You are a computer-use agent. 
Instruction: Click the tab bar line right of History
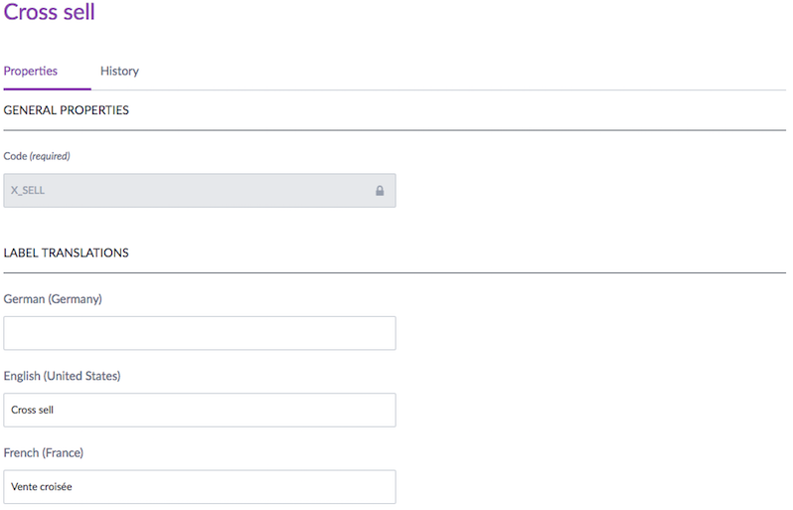[x=447, y=90]
